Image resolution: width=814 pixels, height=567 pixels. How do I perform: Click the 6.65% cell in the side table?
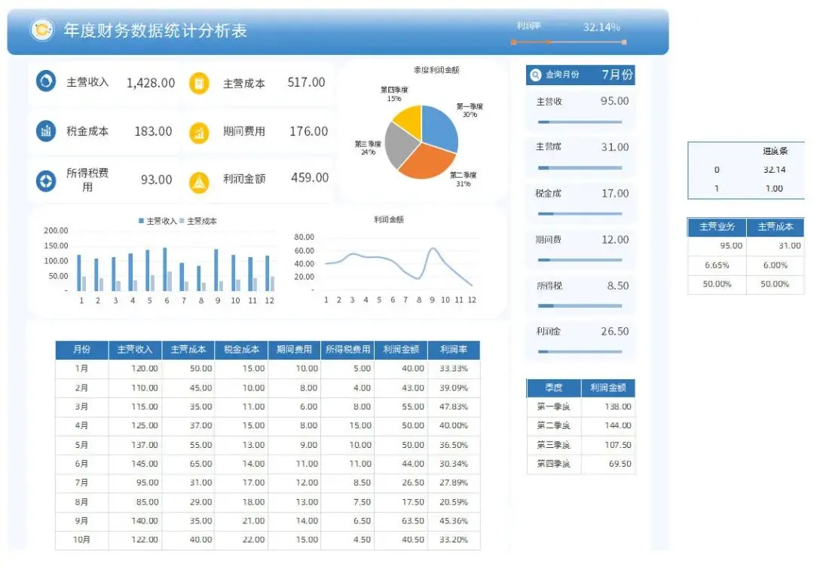pyautogui.click(x=717, y=265)
